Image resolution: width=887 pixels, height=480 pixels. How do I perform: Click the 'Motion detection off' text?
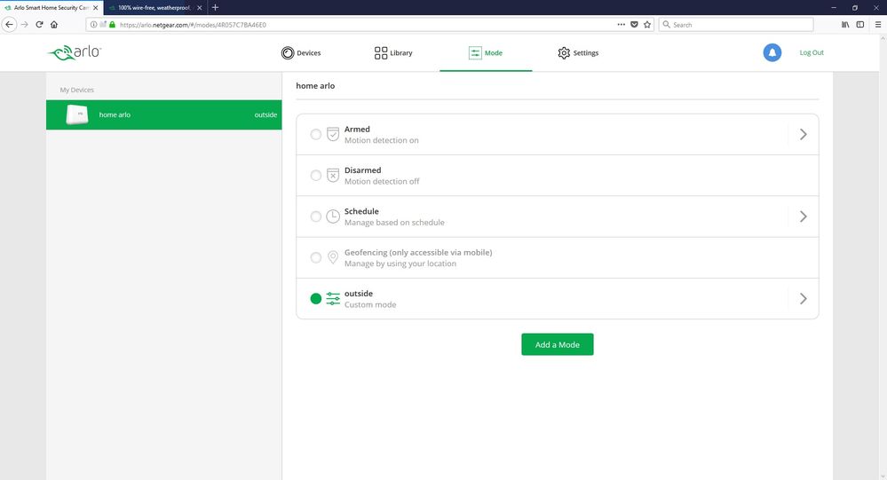[382, 182]
